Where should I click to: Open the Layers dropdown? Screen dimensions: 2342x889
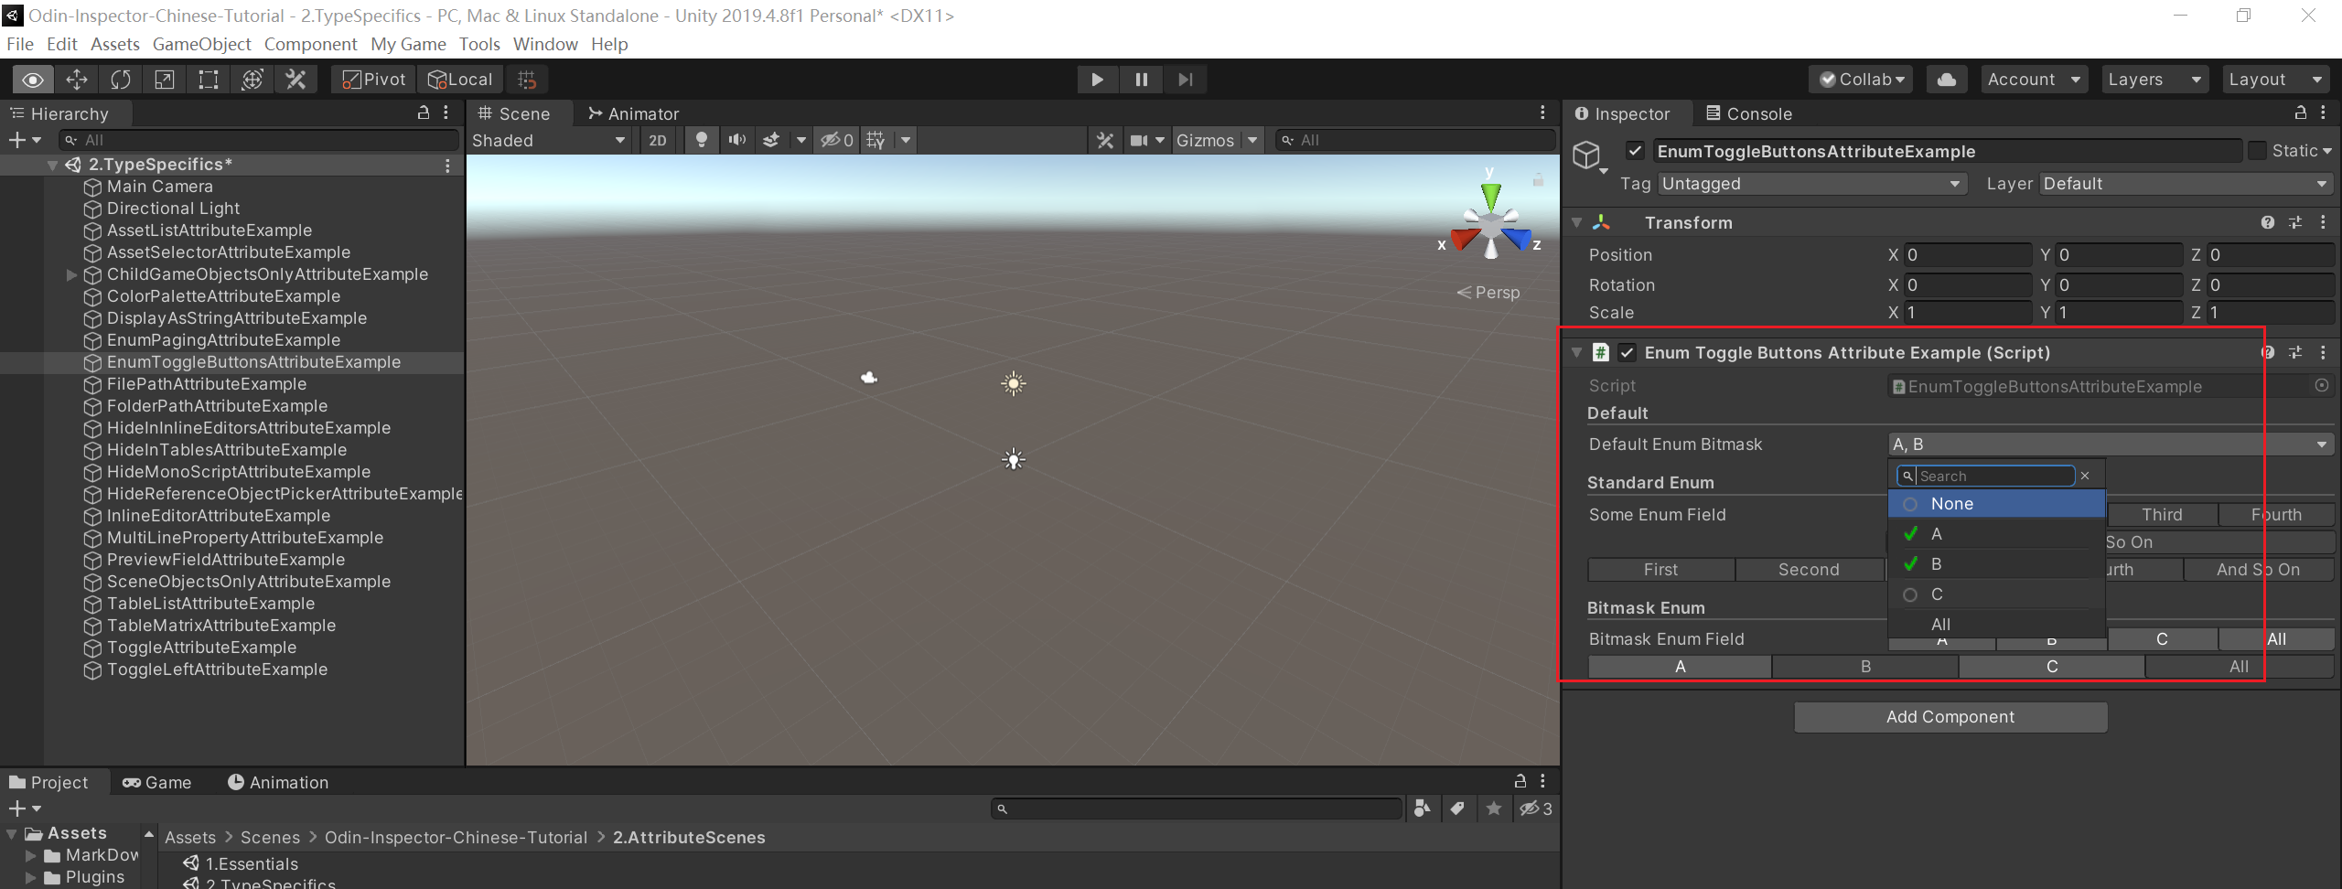(x=2154, y=80)
